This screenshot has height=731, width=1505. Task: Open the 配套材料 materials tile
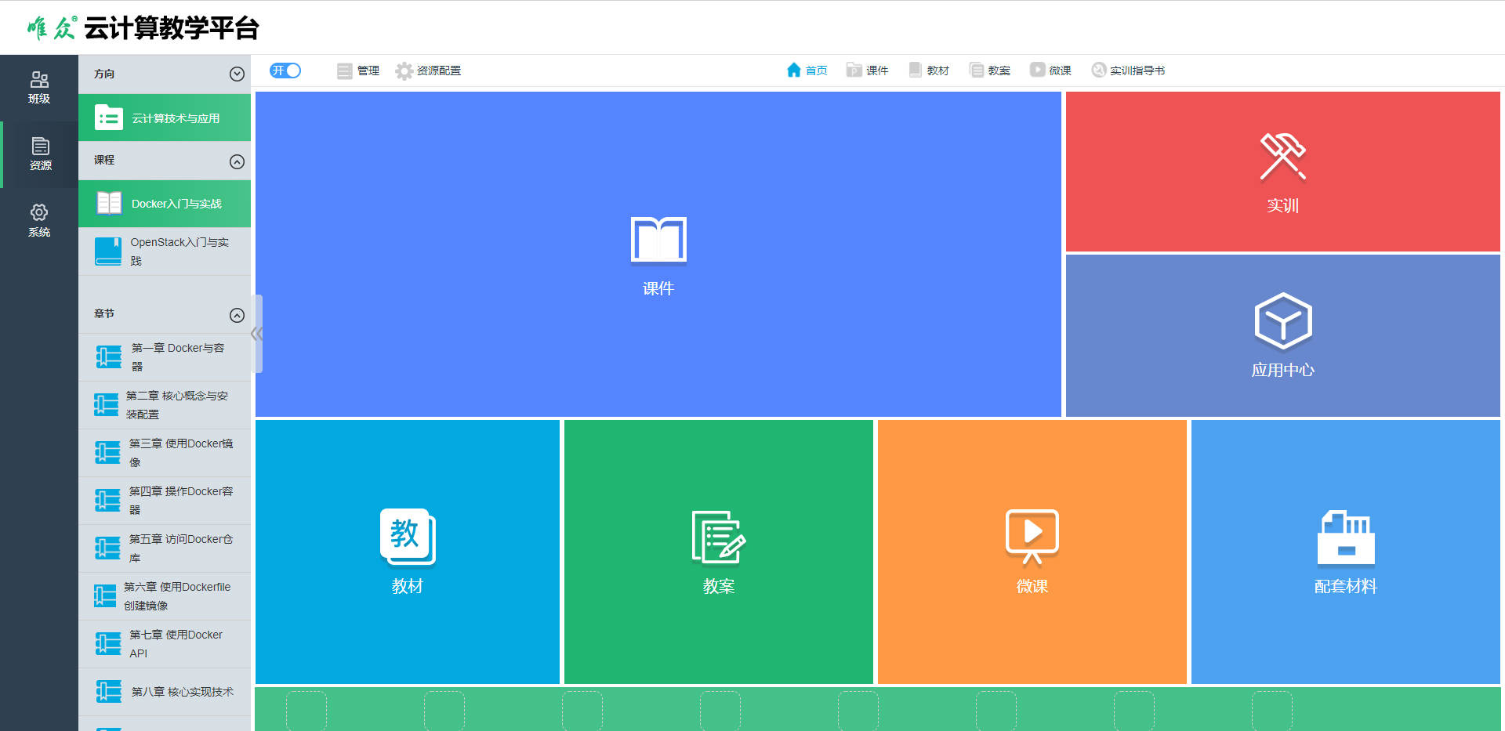1345,552
